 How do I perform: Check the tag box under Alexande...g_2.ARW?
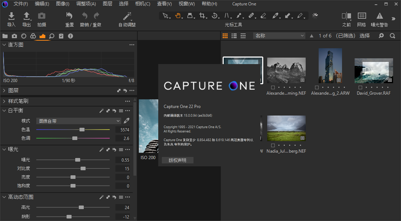316,87
